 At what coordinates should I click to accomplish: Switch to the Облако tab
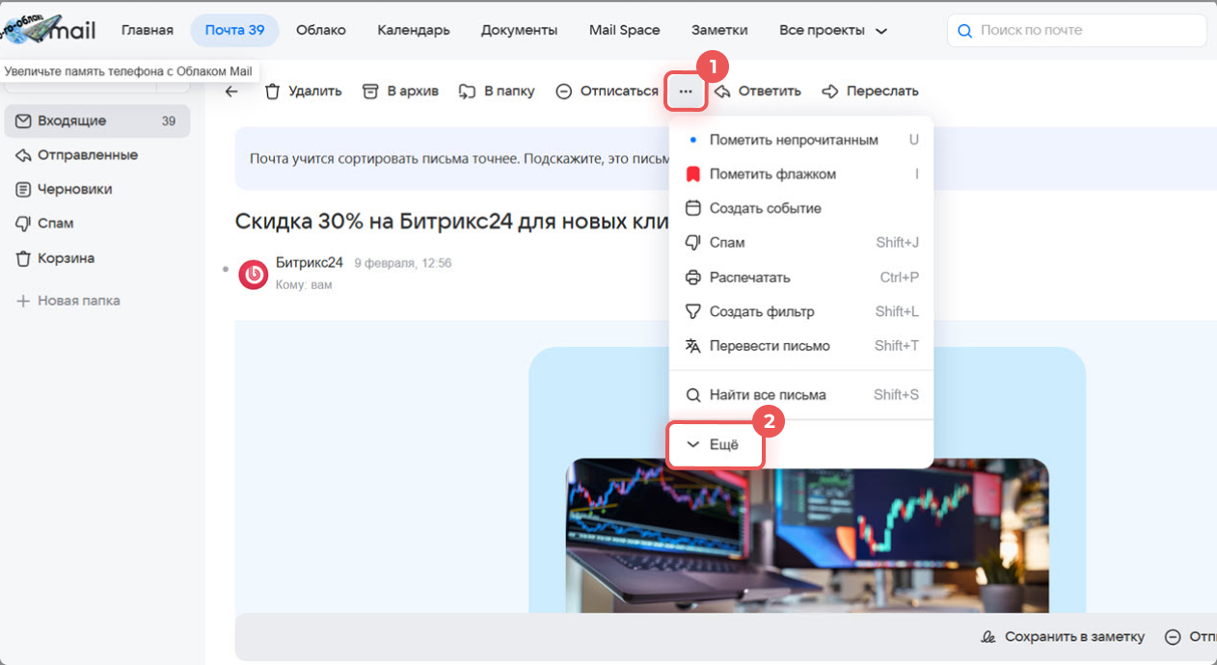[x=320, y=30]
